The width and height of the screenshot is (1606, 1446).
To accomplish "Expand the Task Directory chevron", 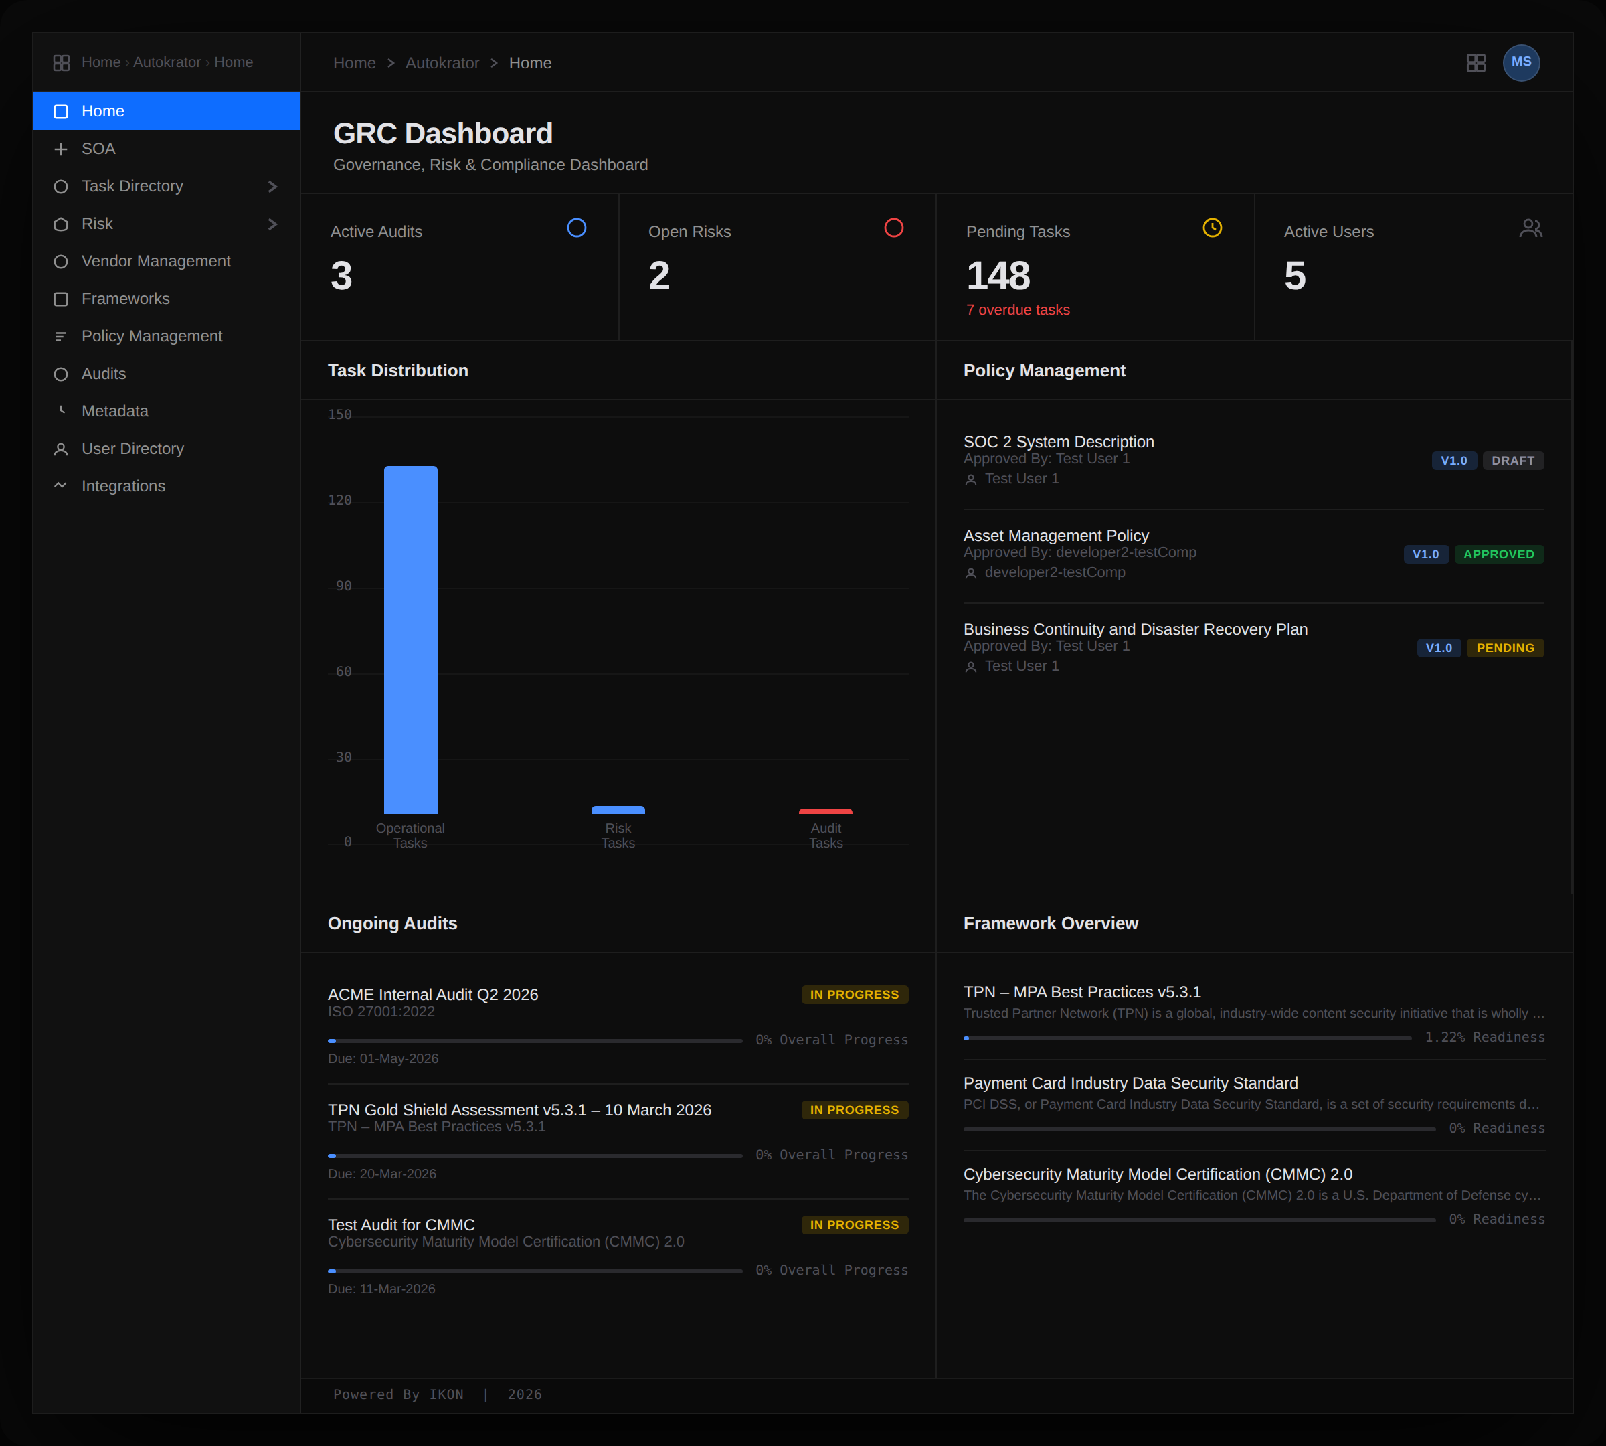I will [273, 186].
